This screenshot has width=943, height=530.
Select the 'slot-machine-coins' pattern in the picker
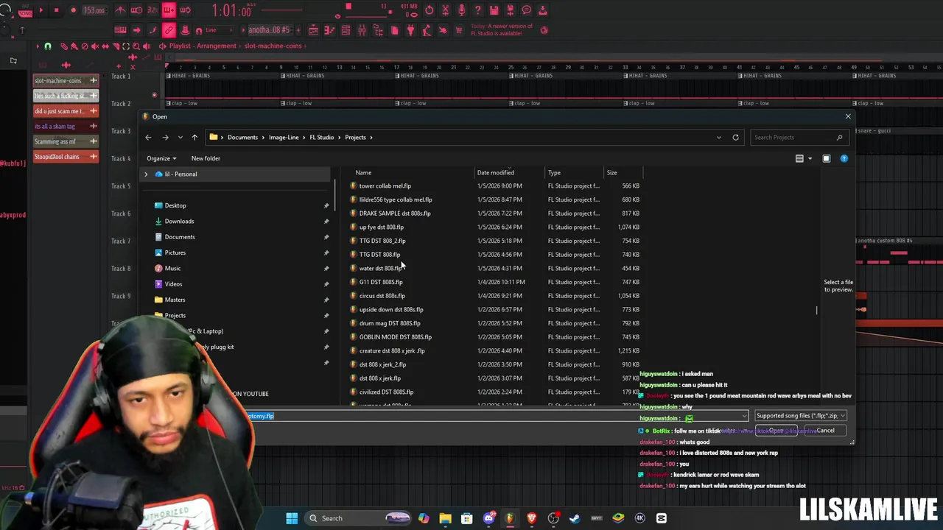(x=66, y=80)
